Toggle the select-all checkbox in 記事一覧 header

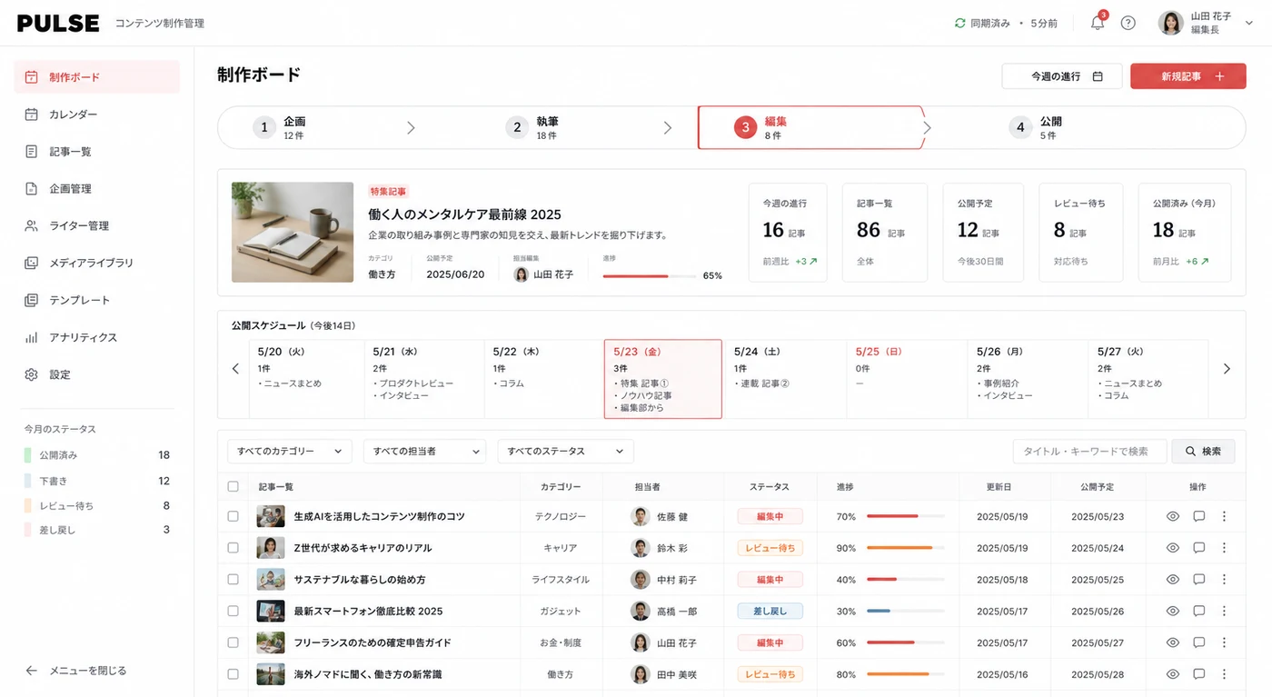[234, 486]
